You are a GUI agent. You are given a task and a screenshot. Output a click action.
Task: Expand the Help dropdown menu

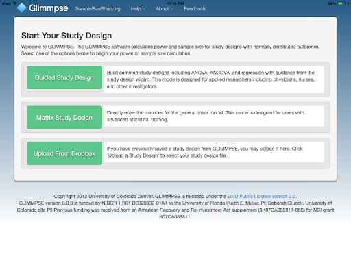[138, 9]
